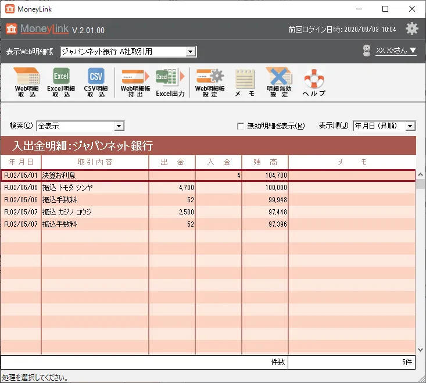Viewport: 426px width, 383px height.
Task: Click the 残高 column header
Action: (265, 162)
